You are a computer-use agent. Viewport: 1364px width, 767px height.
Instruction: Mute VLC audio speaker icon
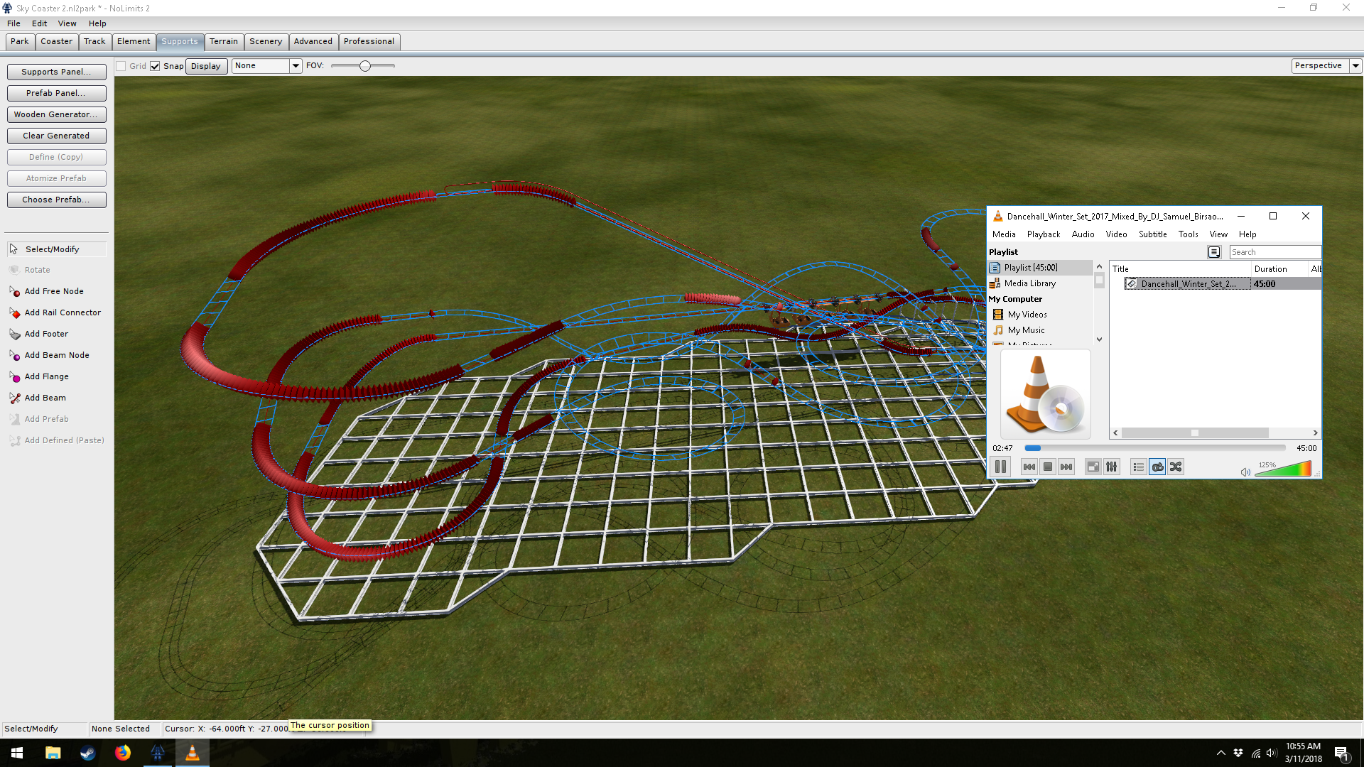click(x=1245, y=472)
